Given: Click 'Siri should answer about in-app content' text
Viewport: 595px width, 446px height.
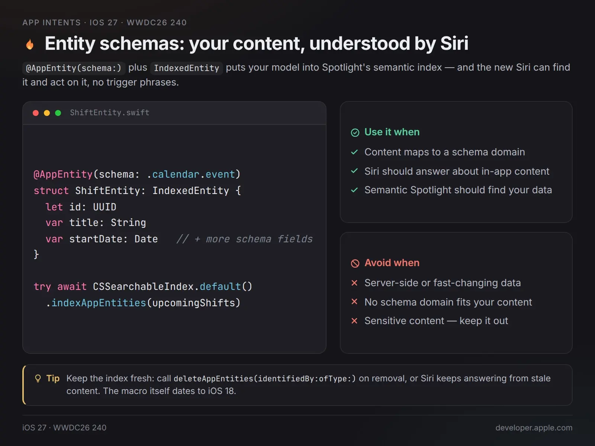Looking at the screenshot, I should (x=457, y=171).
